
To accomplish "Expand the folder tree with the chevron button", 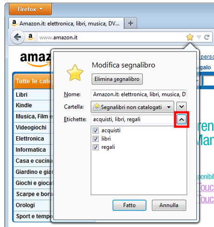I will coord(181,107).
